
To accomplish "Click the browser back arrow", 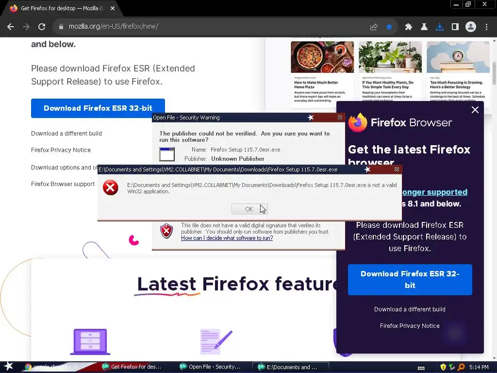I will 11,27.
